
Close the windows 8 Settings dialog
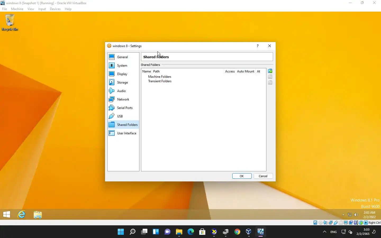pyautogui.click(x=270, y=46)
